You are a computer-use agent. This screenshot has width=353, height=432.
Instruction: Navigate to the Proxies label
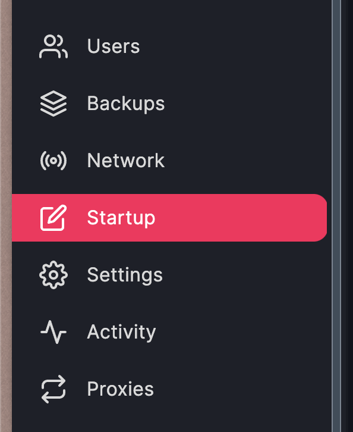(120, 389)
